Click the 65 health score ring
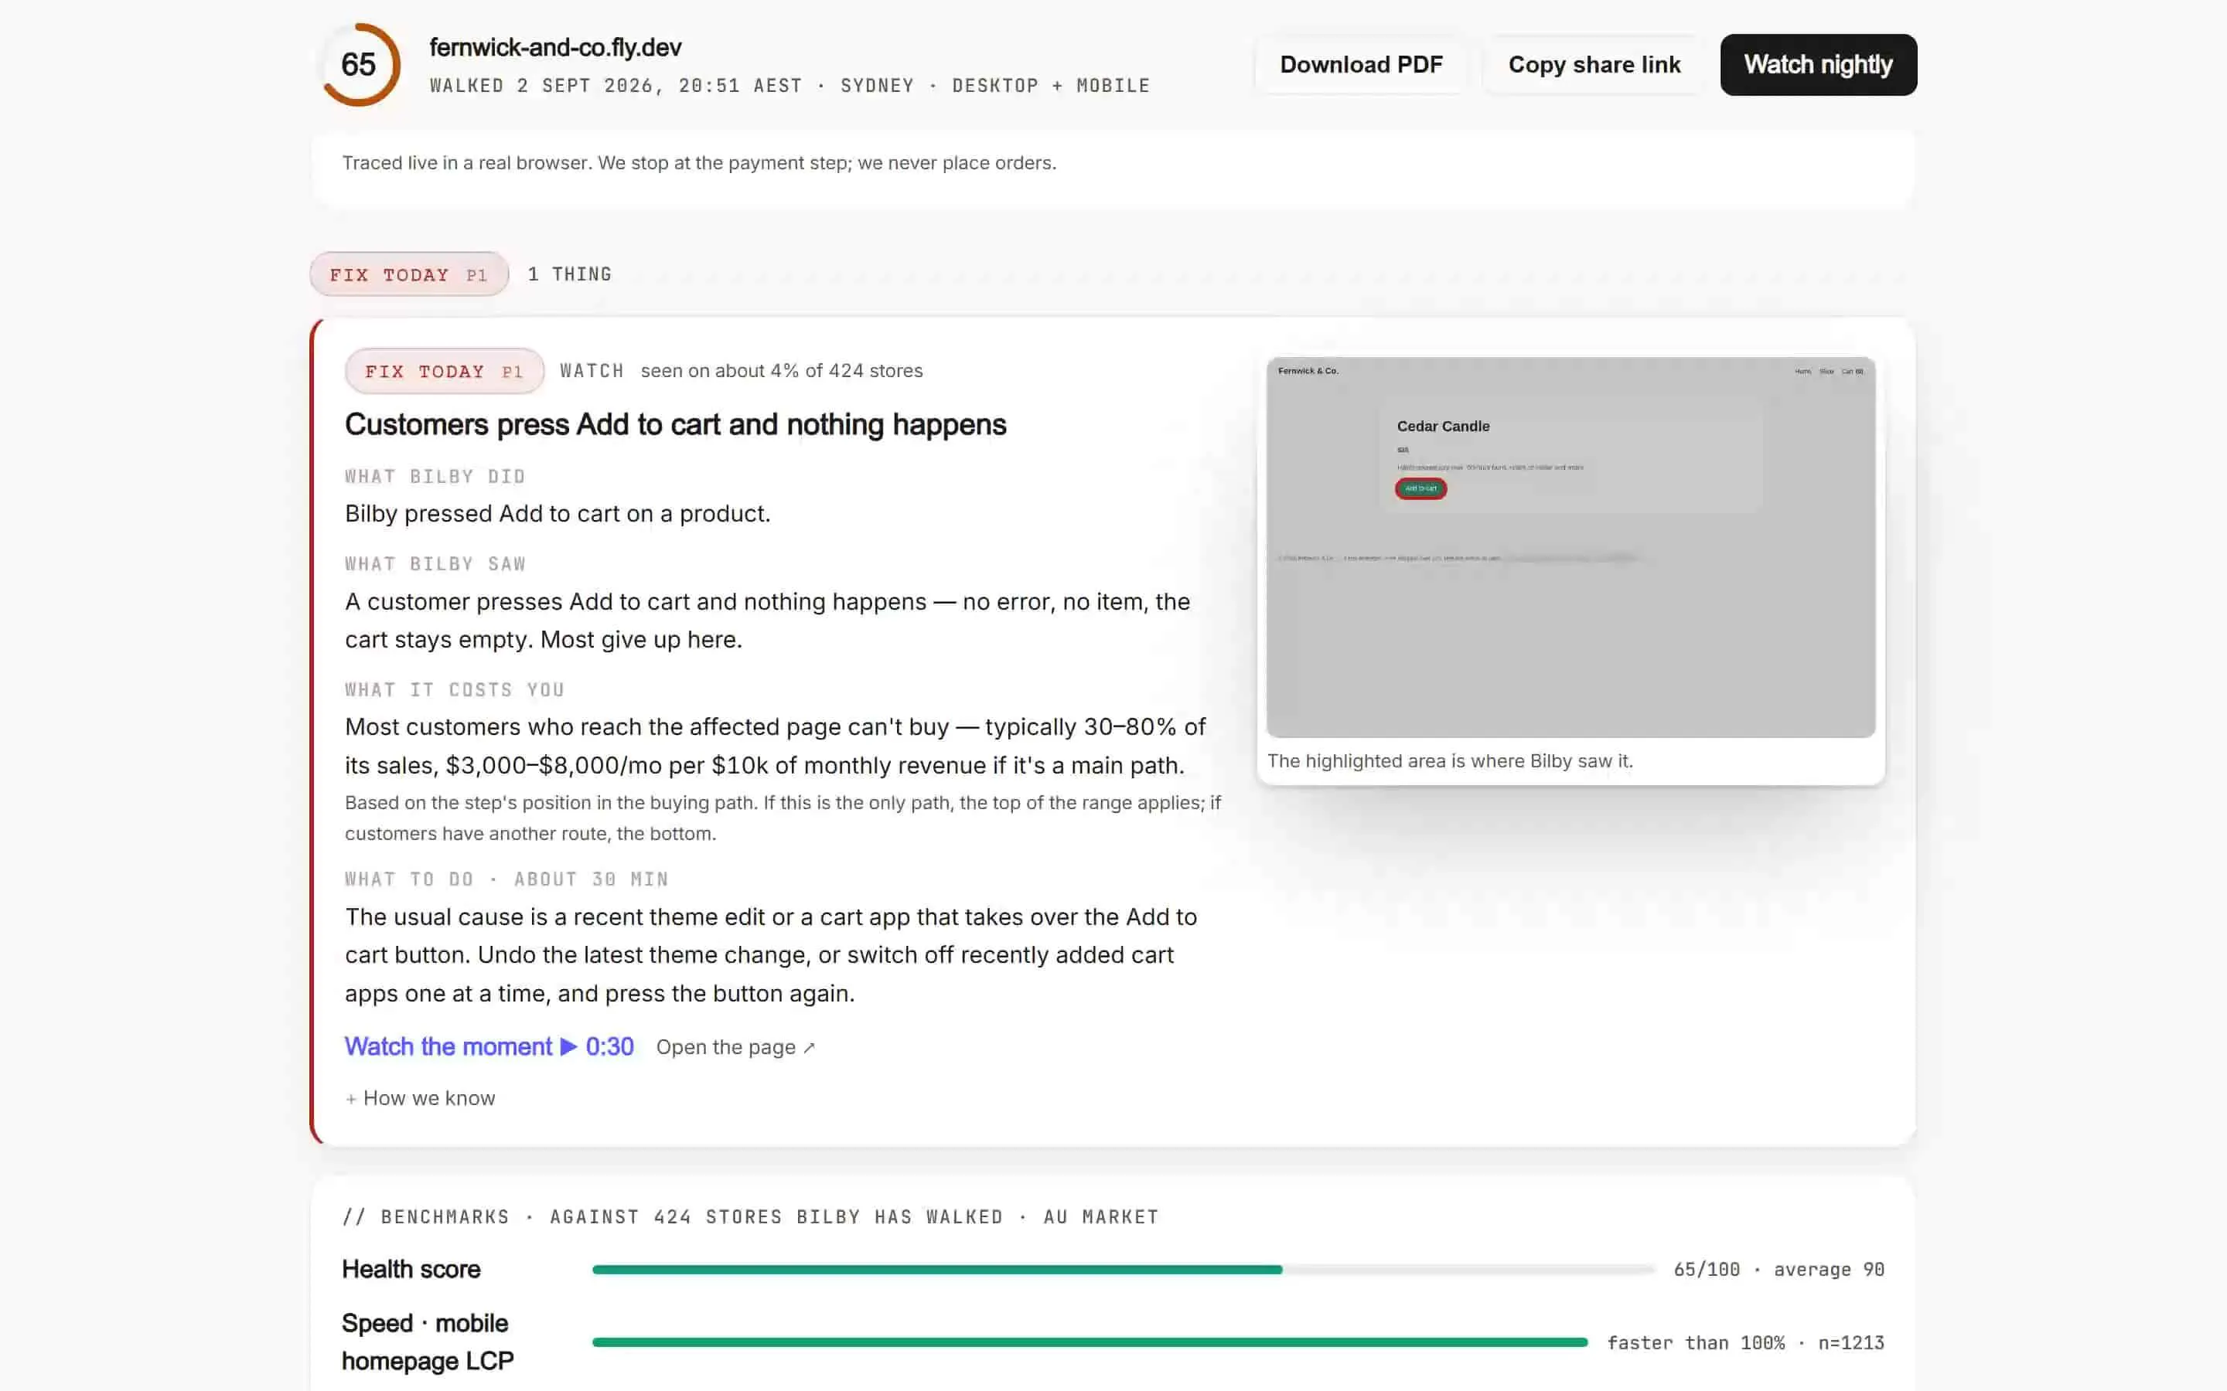 tap(359, 64)
